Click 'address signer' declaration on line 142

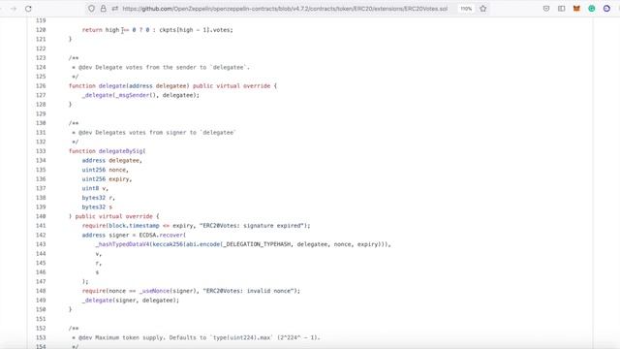click(x=106, y=235)
